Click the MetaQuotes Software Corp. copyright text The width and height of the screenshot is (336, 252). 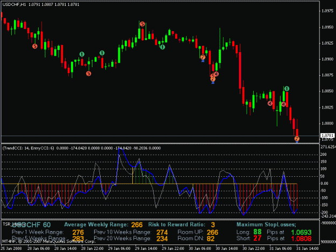pos(48,241)
